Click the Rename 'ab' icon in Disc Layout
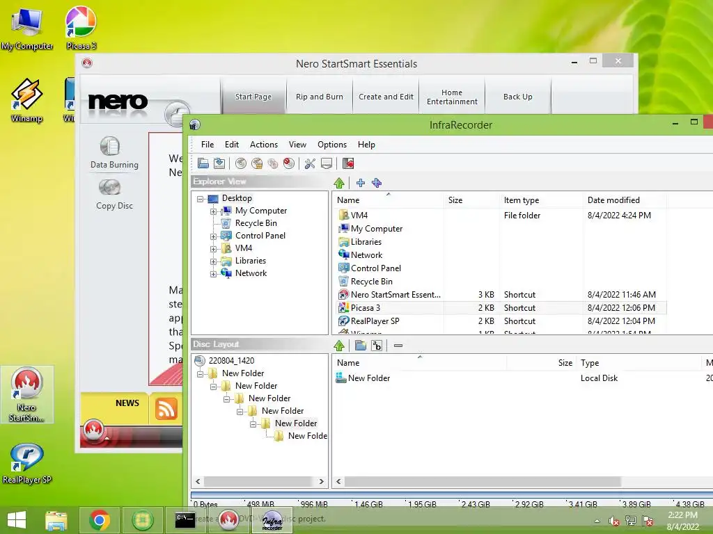The height and width of the screenshot is (534, 713). point(377,346)
